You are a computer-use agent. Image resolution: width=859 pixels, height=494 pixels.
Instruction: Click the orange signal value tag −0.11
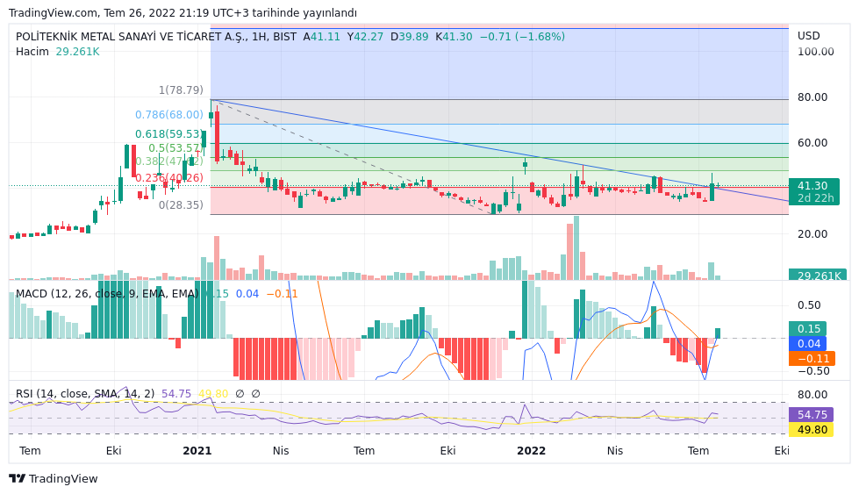812,359
